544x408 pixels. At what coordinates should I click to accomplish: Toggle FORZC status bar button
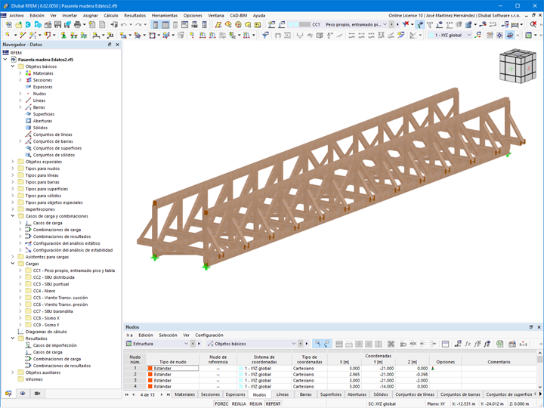click(x=221, y=403)
